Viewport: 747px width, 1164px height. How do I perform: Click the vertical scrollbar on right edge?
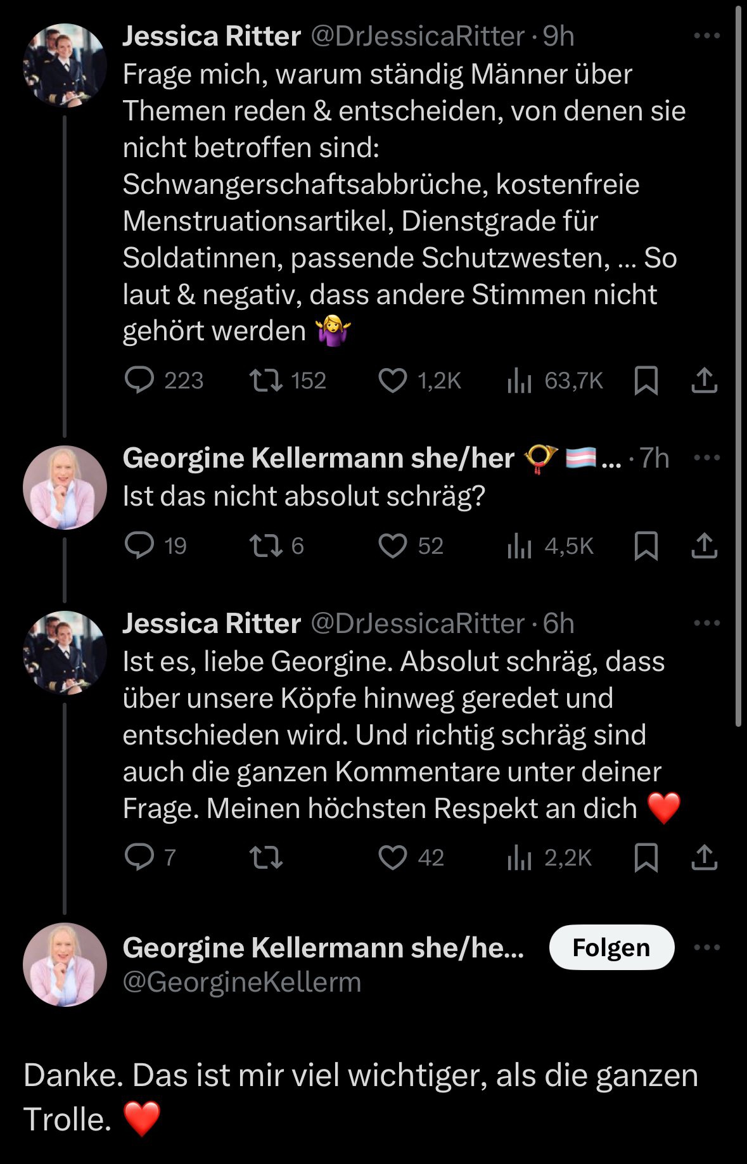(737, 368)
